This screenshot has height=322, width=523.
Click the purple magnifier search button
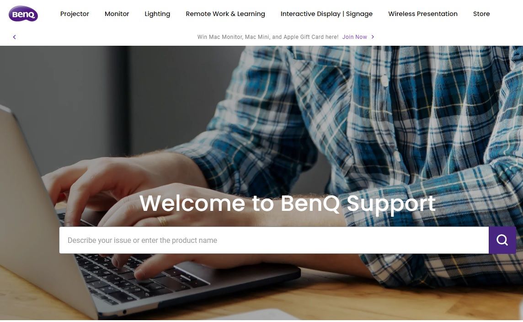(502, 240)
